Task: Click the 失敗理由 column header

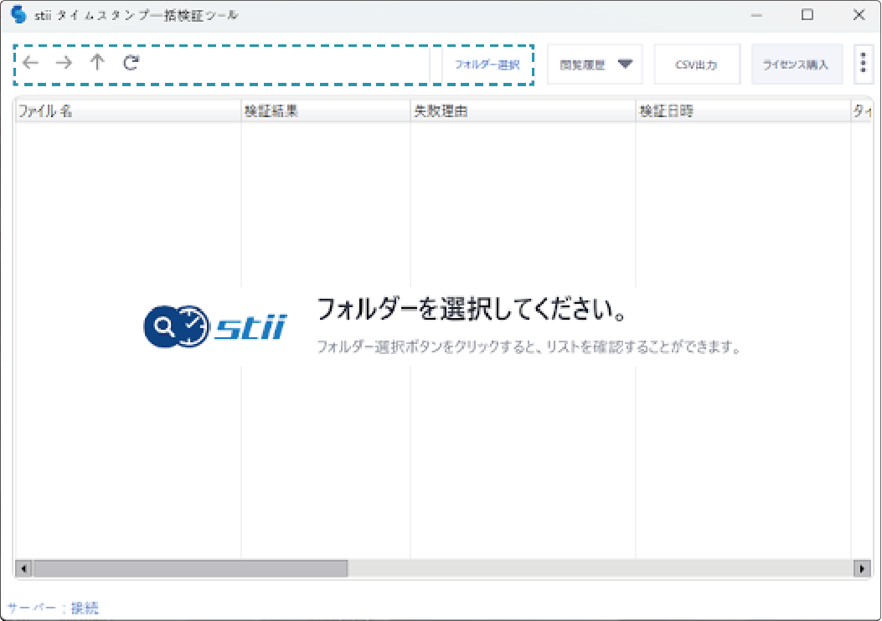Action: click(522, 111)
